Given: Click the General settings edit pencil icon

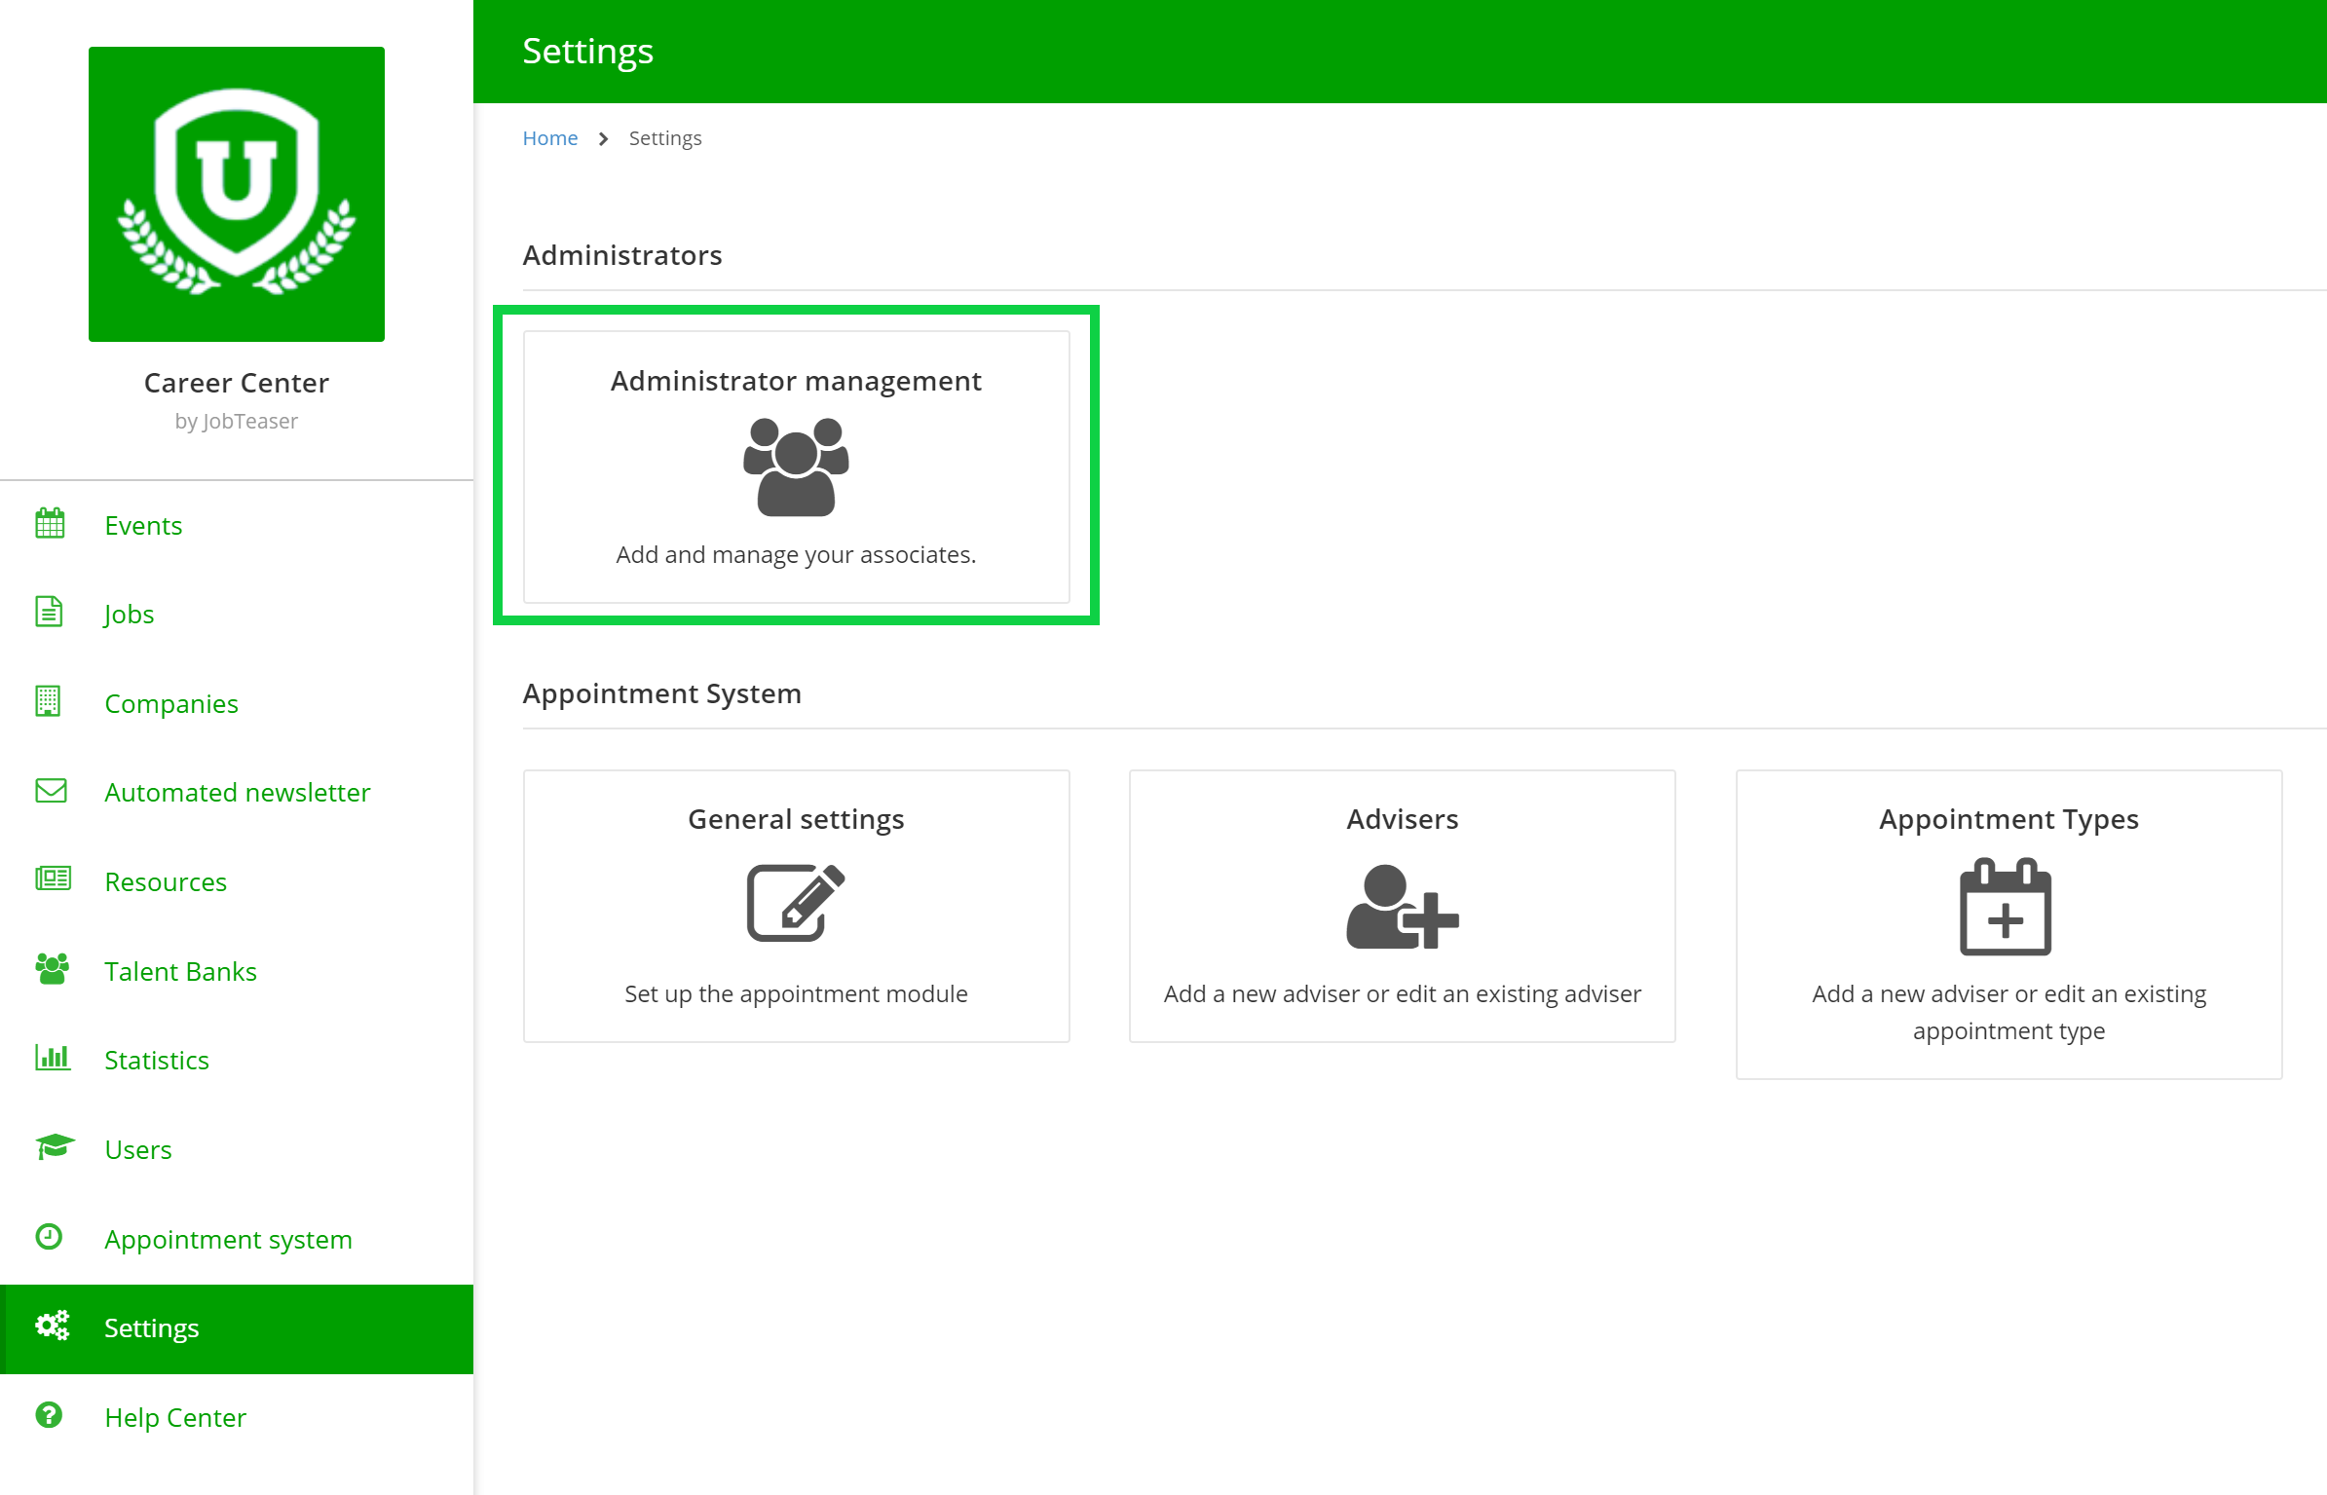Looking at the screenshot, I should pyautogui.click(x=796, y=903).
